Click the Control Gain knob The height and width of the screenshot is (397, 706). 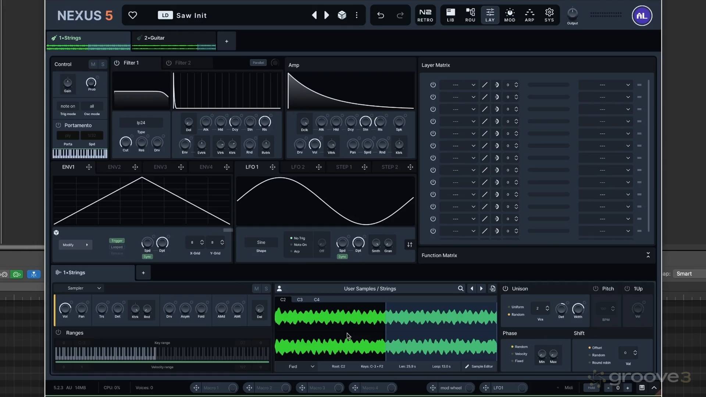pyautogui.click(x=68, y=82)
